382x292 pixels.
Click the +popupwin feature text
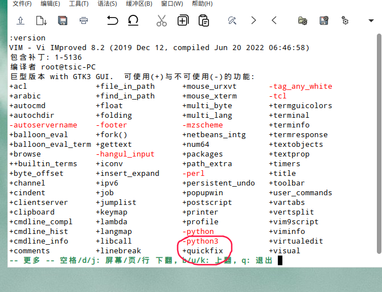203,193
